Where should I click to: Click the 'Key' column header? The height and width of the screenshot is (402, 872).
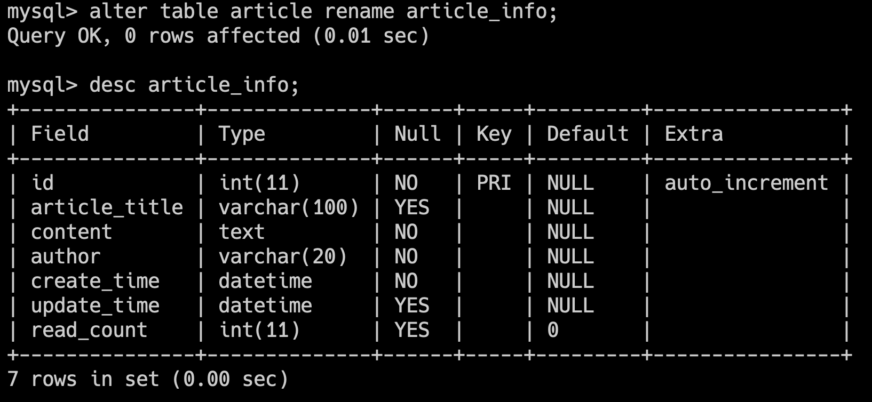coord(494,134)
